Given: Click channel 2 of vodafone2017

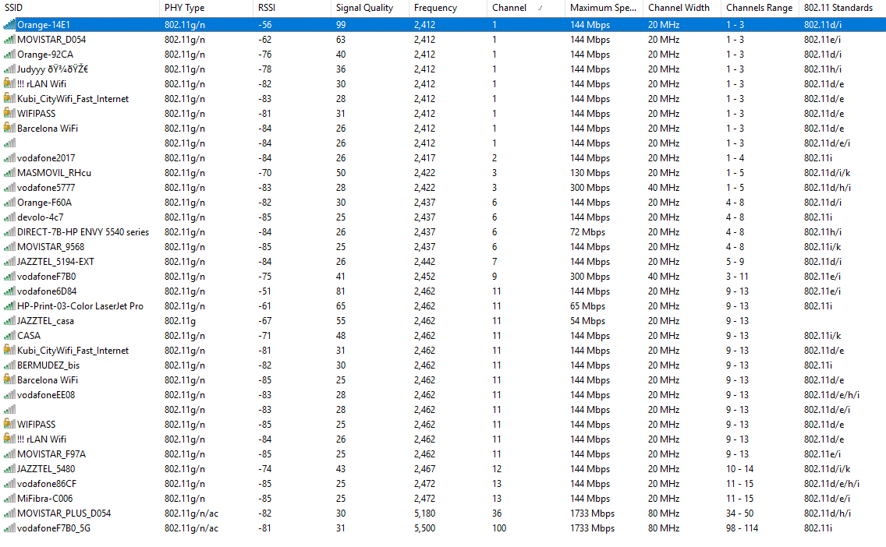Looking at the screenshot, I should [x=494, y=158].
